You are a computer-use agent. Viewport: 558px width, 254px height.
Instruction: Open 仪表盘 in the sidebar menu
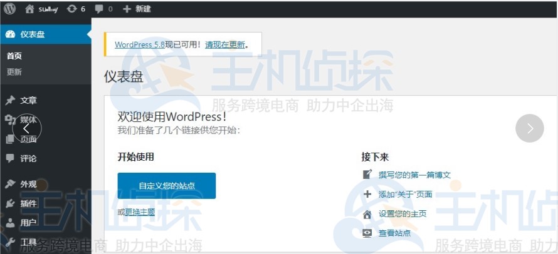[46, 34]
